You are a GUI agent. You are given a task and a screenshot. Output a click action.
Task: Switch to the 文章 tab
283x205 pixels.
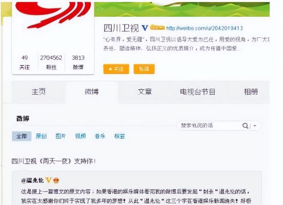(x=145, y=92)
